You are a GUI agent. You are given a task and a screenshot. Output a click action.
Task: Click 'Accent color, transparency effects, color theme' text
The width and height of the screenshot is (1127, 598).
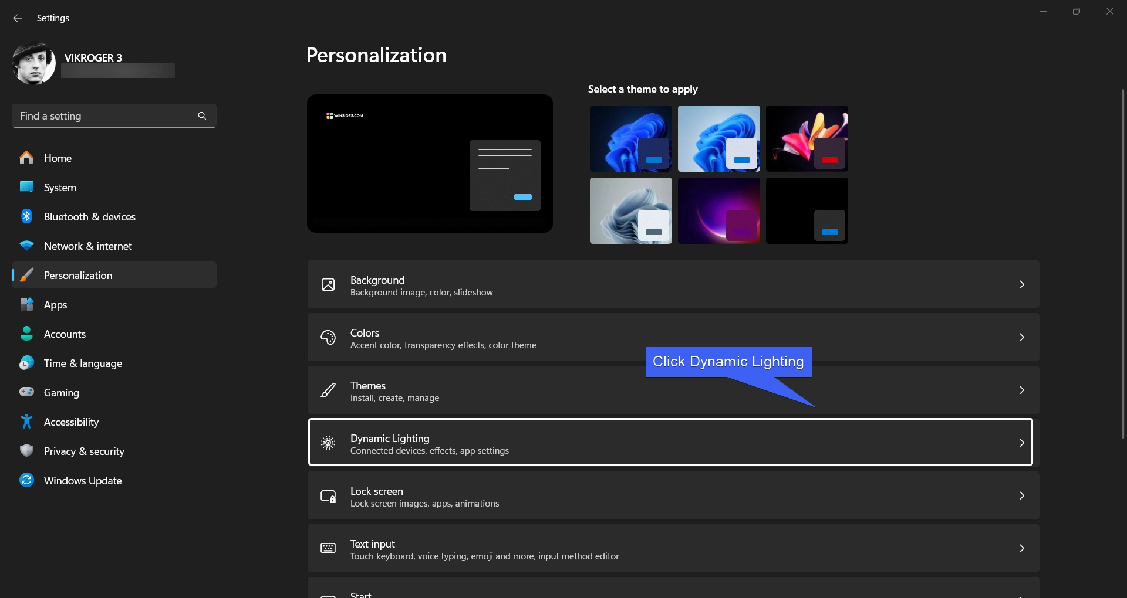[443, 345]
